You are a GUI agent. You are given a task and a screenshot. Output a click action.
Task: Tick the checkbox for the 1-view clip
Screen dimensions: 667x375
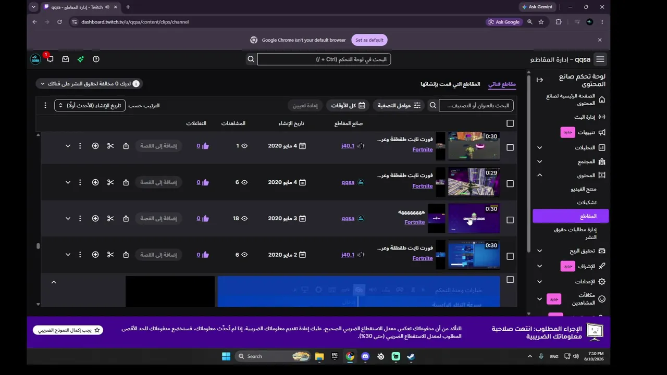510,147
